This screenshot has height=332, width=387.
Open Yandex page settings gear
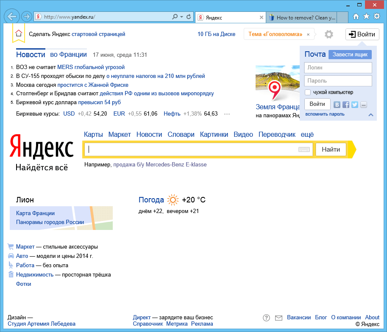coord(329,34)
